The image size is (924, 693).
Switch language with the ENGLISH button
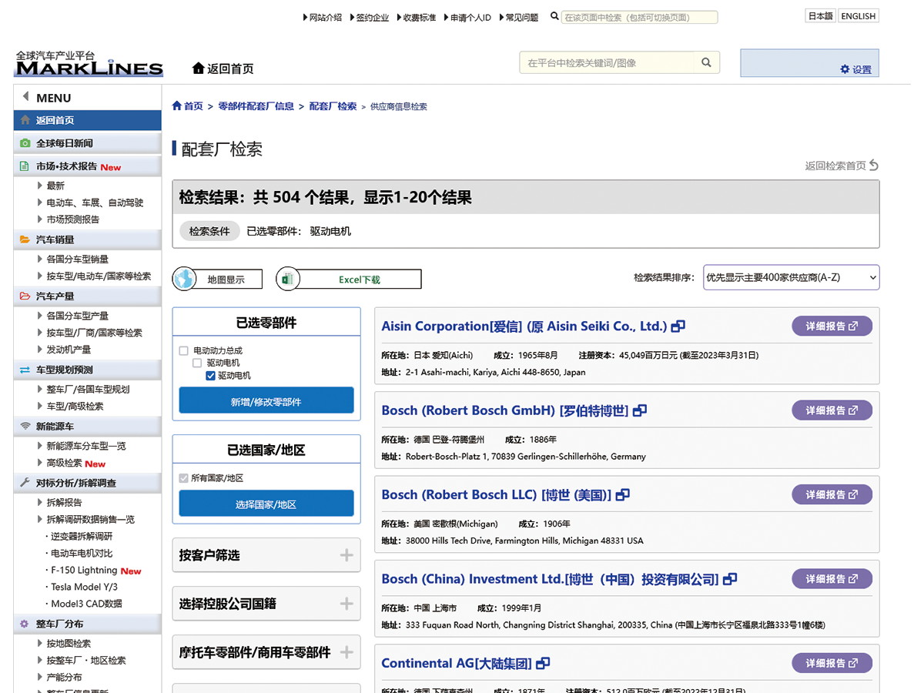pyautogui.click(x=858, y=16)
